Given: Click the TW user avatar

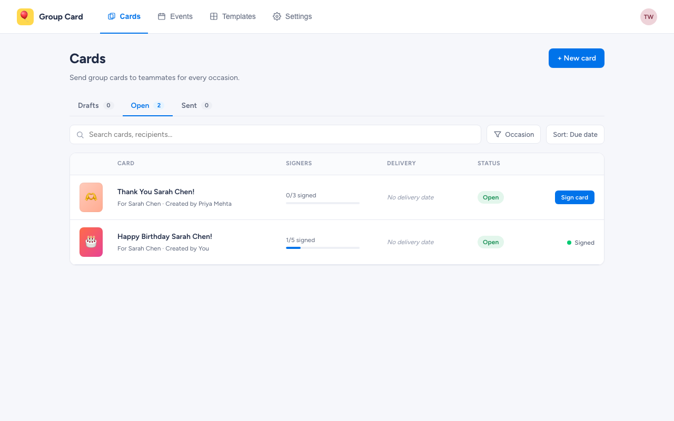Looking at the screenshot, I should tap(649, 17).
